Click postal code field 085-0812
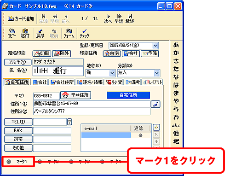This screenshot has width=230, height=176. tap(46, 96)
